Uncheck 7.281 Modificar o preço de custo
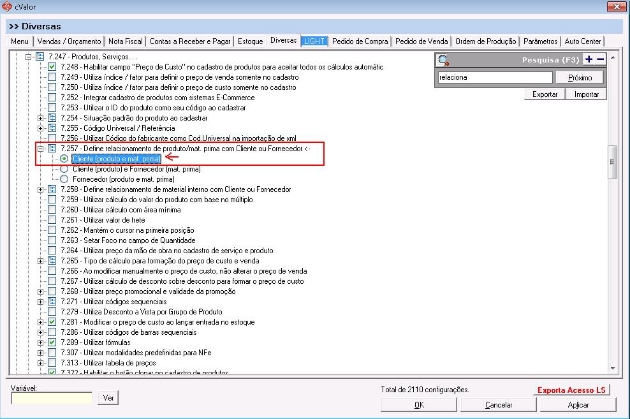The image size is (630, 419). (x=52, y=322)
